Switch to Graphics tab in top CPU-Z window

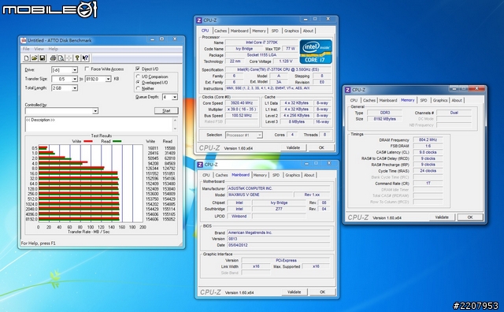tap(291, 31)
